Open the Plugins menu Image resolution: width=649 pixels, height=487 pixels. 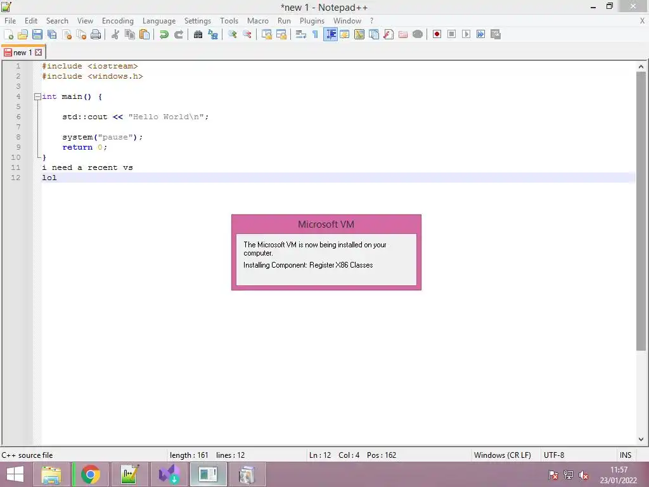point(312,21)
